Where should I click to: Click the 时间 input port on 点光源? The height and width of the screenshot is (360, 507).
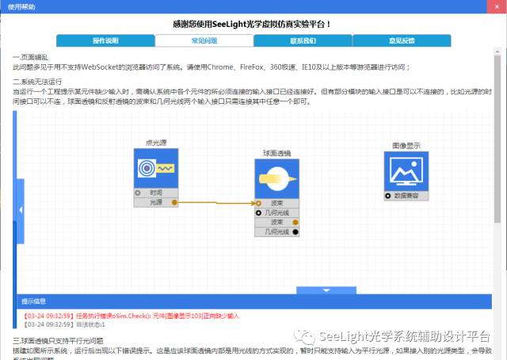click(x=138, y=193)
